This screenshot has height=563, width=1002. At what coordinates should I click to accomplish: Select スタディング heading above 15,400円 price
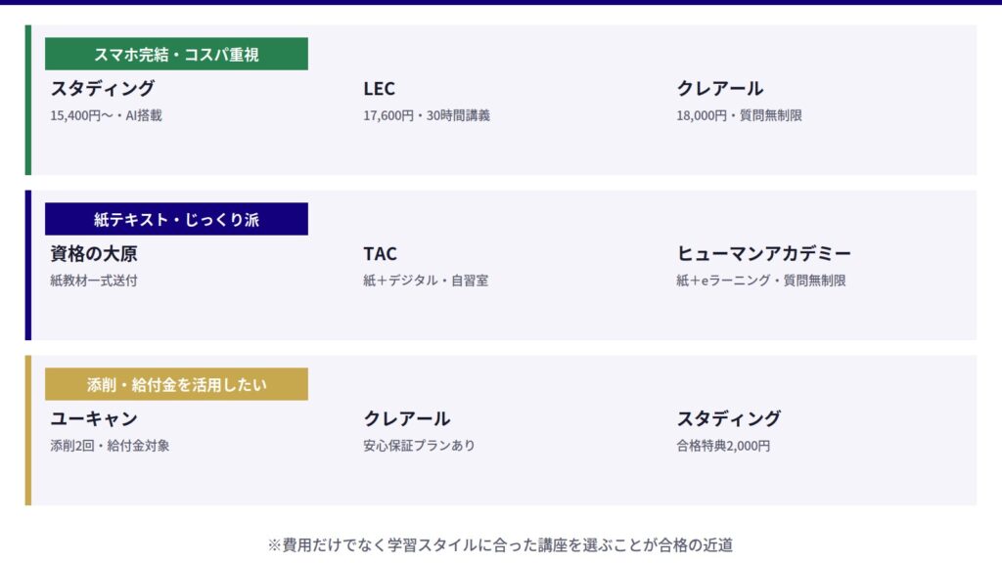coord(103,89)
